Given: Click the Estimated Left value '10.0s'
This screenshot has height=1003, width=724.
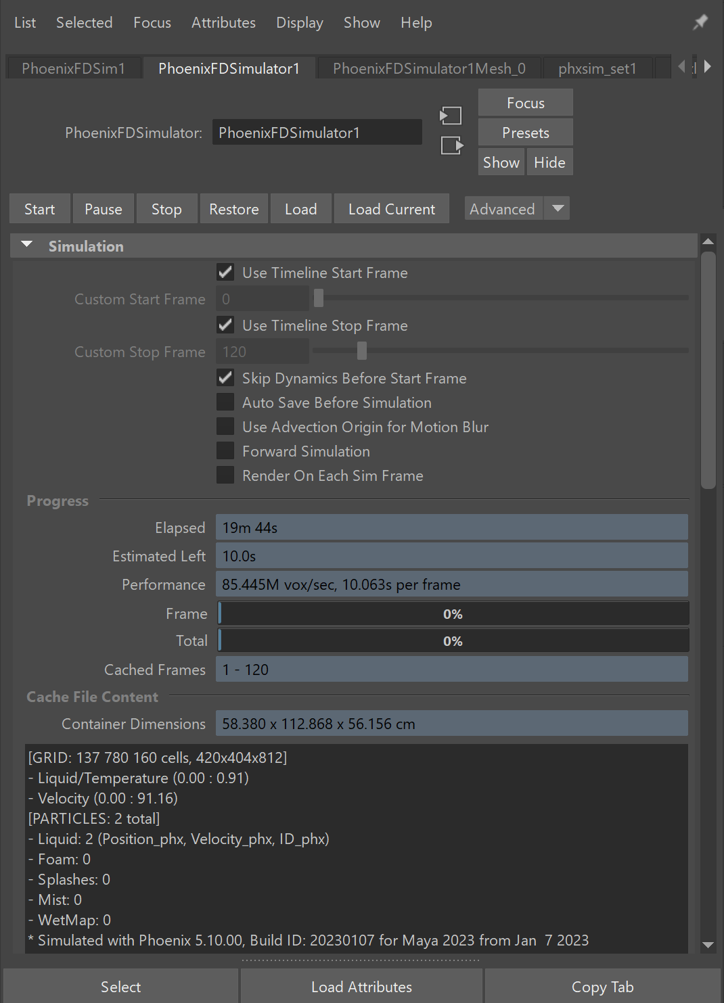Looking at the screenshot, I should coord(452,556).
